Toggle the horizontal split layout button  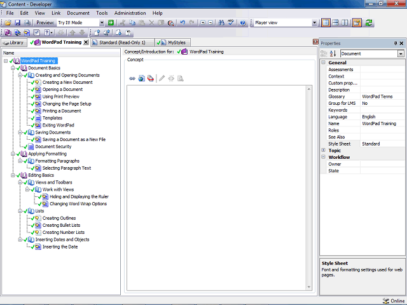click(335, 23)
